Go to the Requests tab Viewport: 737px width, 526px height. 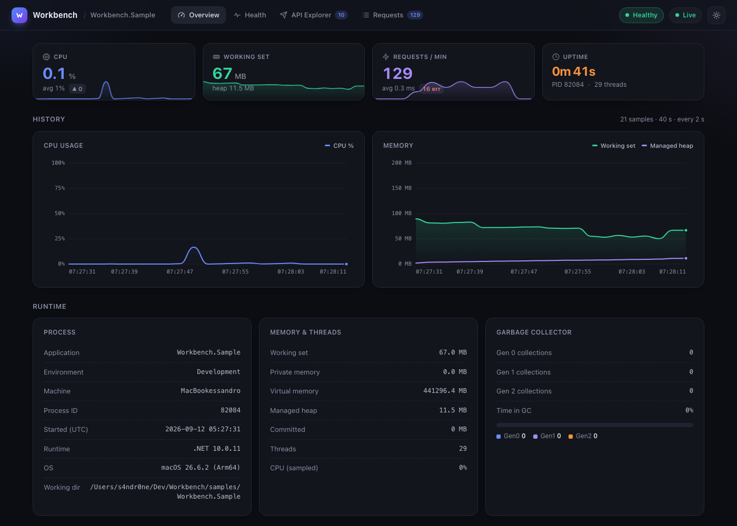(x=392, y=15)
